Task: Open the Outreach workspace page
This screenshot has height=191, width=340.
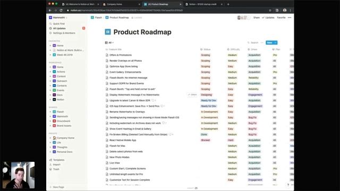Action: 62,81
